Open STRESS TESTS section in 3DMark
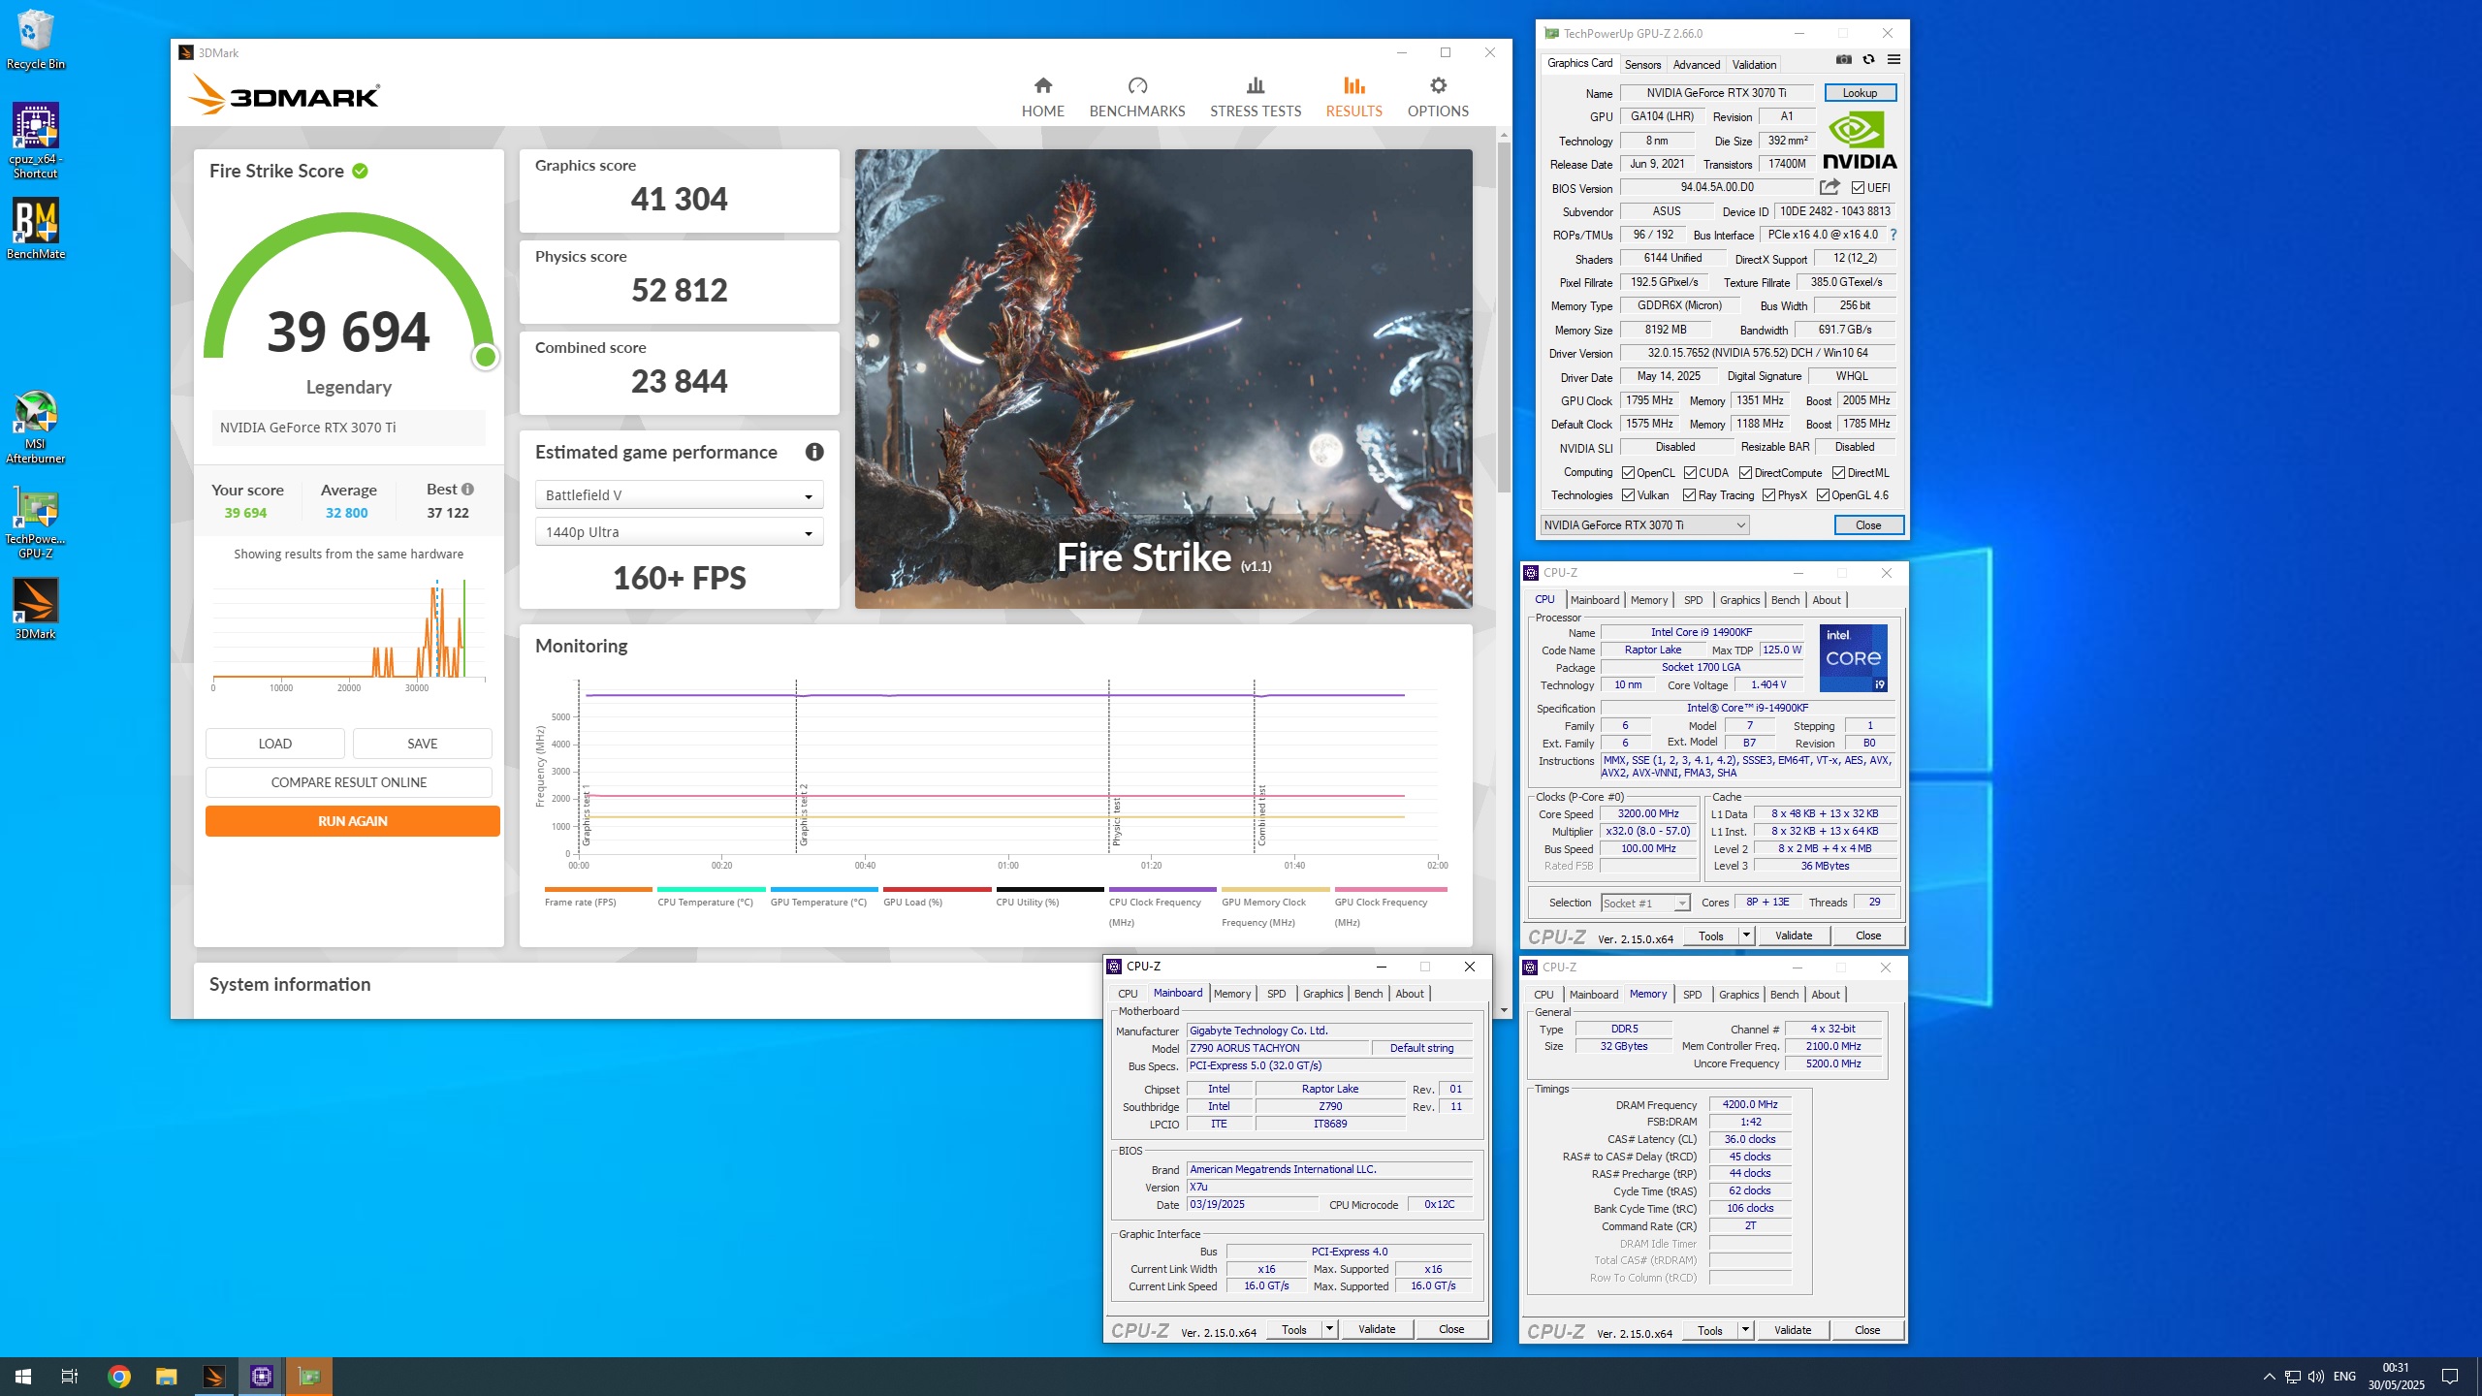 [x=1255, y=97]
